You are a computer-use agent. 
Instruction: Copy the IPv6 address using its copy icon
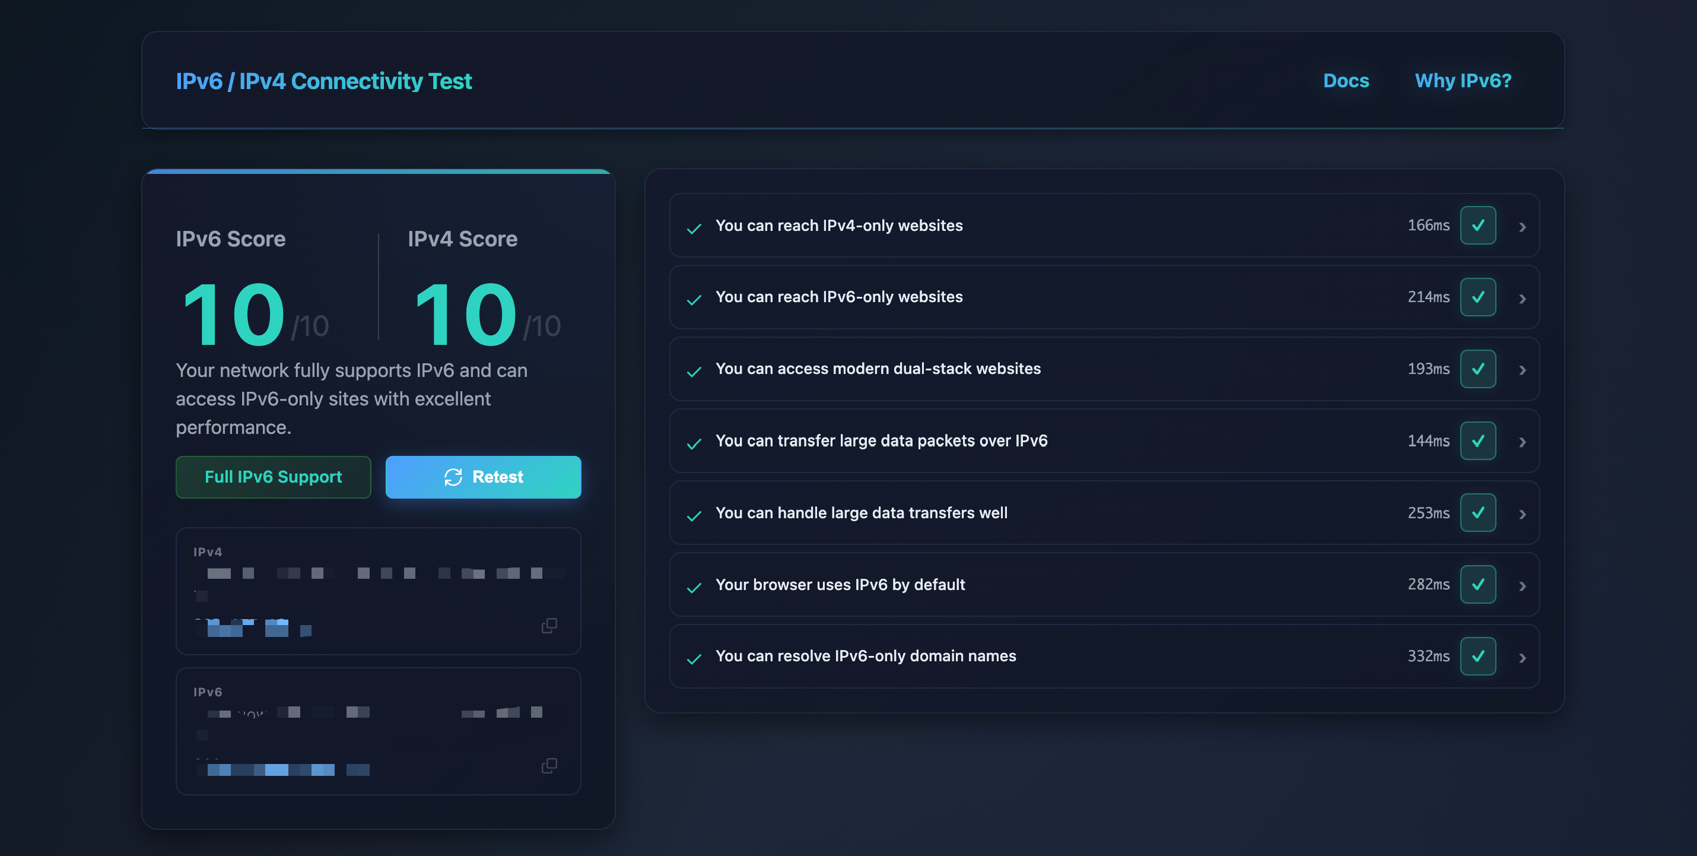[549, 765]
